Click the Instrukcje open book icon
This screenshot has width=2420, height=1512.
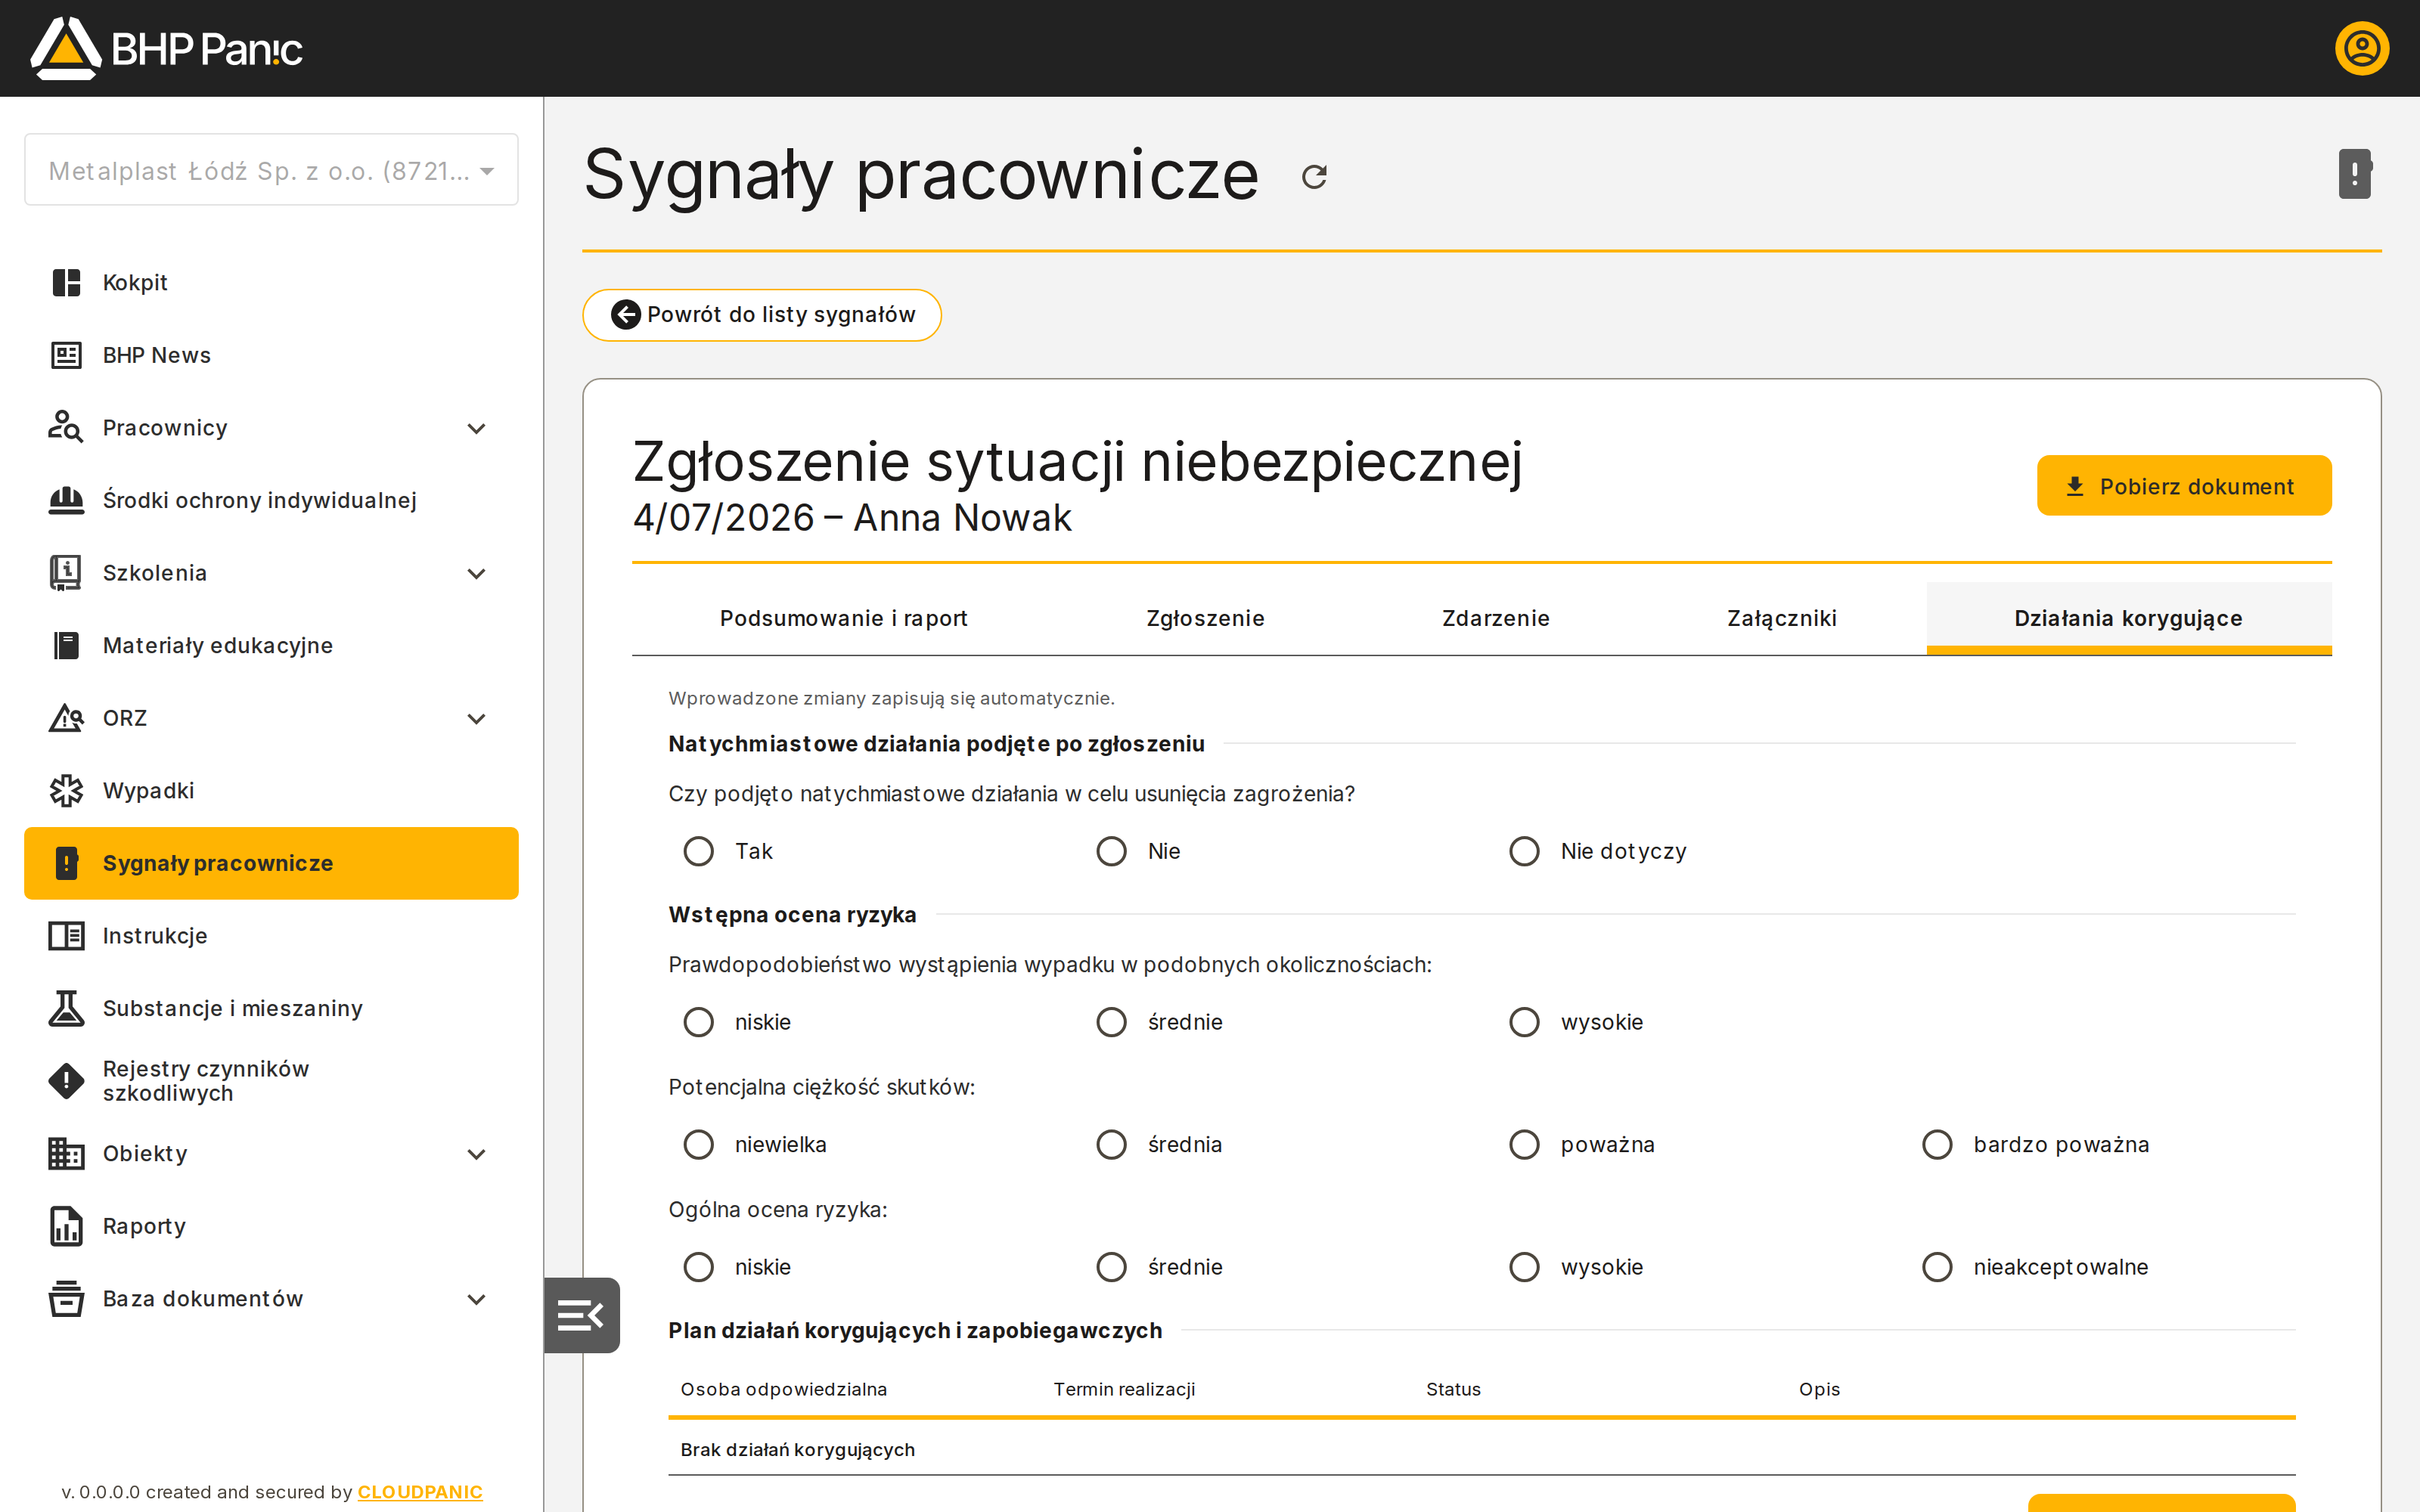(x=66, y=936)
